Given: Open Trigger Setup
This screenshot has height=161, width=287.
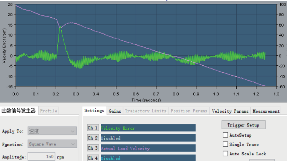Looking at the screenshot, I should [x=243, y=125].
